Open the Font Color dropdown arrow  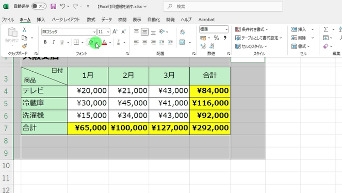pos(110,42)
